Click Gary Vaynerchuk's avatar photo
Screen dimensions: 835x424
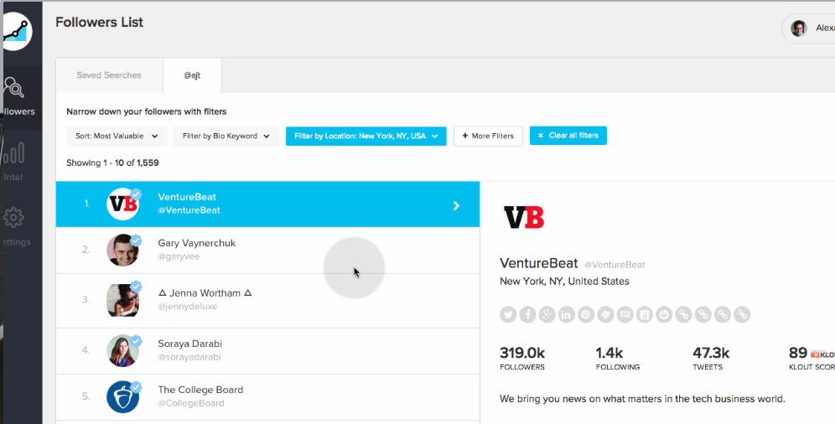[x=122, y=250]
